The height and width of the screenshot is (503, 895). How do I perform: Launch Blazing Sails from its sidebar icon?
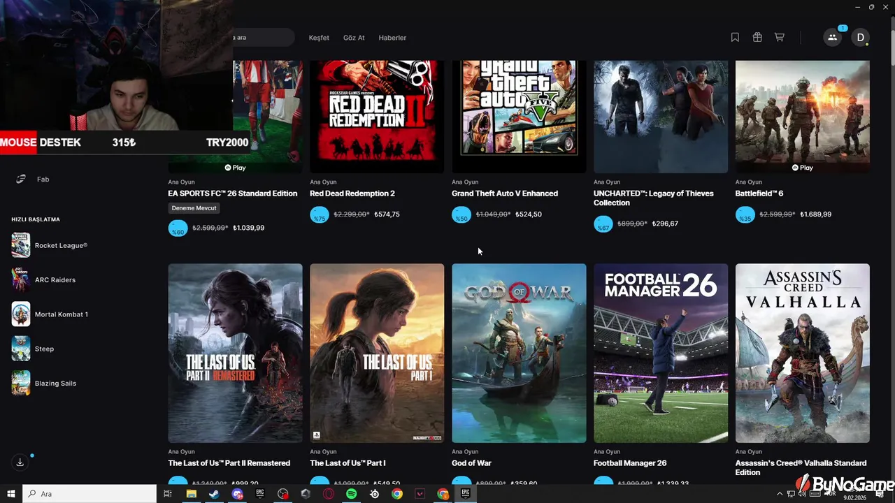click(x=21, y=383)
